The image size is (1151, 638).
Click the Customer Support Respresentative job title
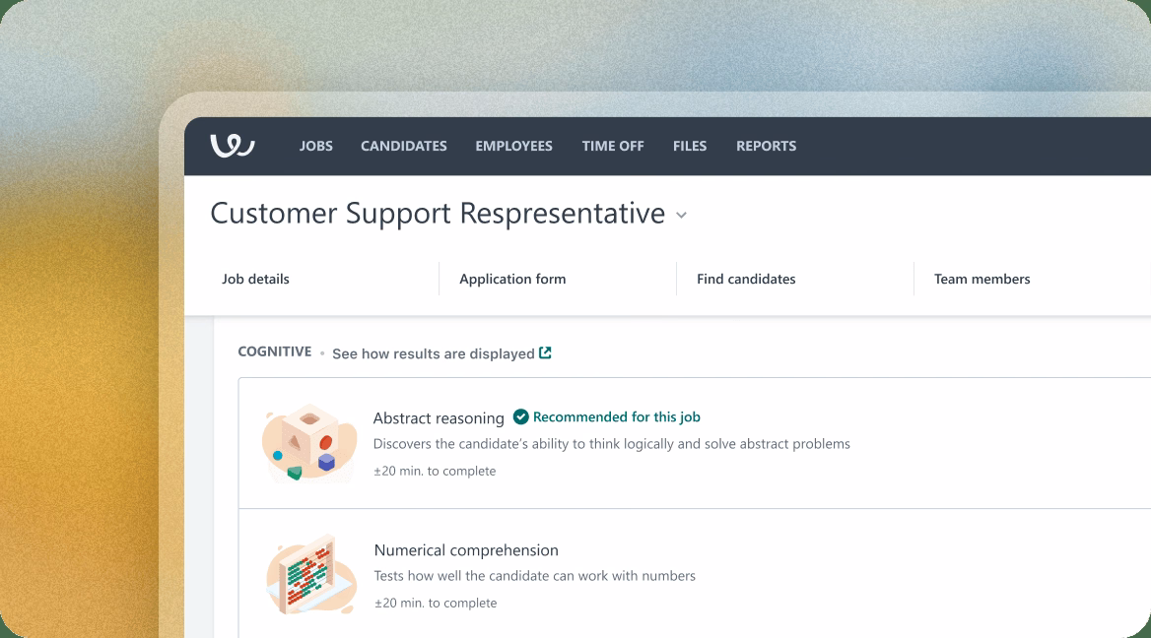point(438,214)
